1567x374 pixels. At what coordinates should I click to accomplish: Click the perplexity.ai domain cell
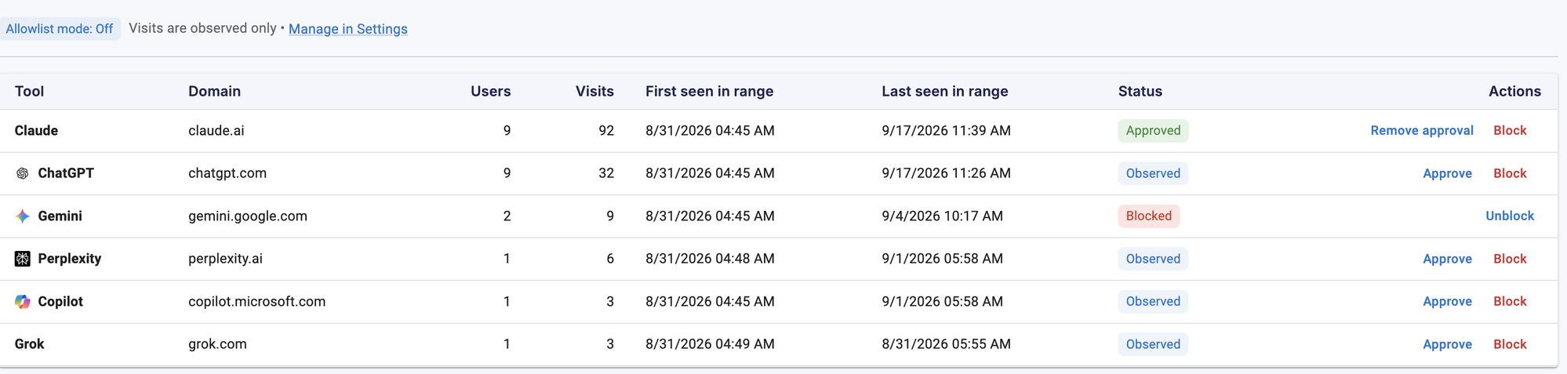[x=225, y=259]
